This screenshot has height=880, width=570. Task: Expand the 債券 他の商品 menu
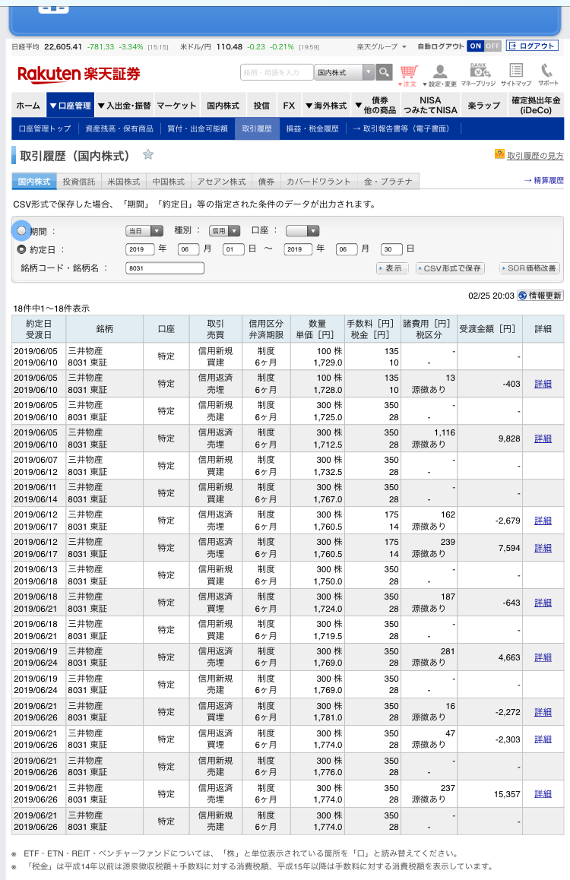pos(375,105)
